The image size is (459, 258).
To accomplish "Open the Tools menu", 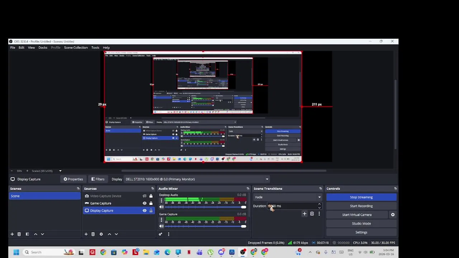I will pos(95,48).
